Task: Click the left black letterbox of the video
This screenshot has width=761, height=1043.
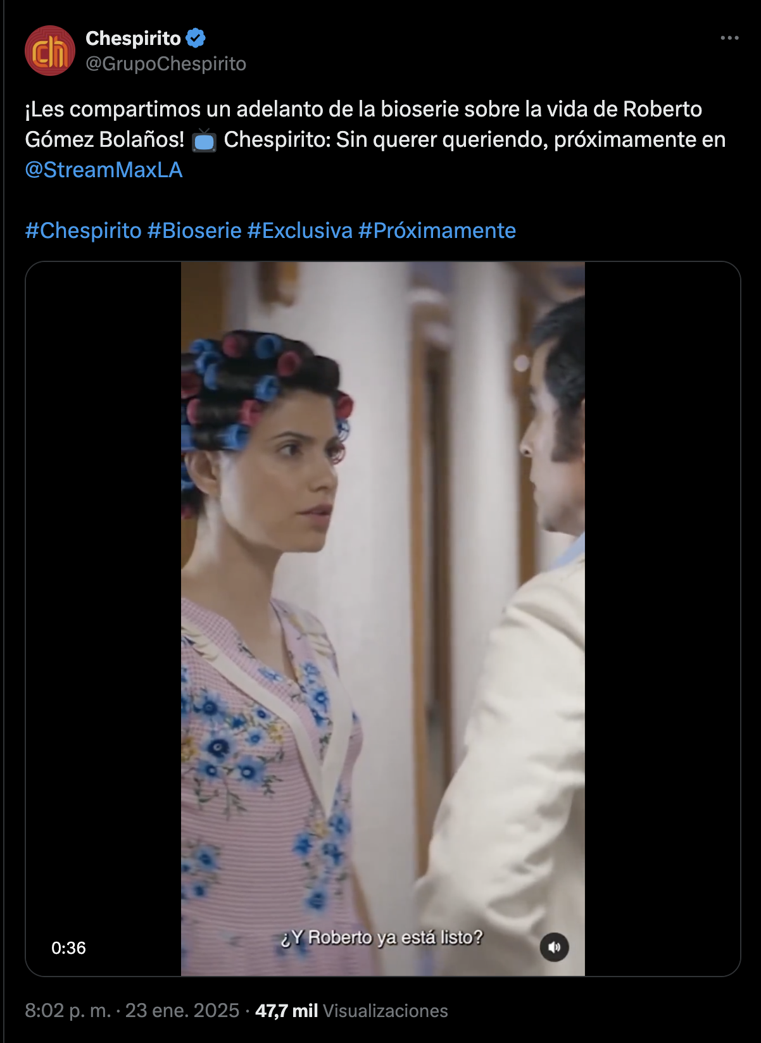Action: (x=103, y=618)
